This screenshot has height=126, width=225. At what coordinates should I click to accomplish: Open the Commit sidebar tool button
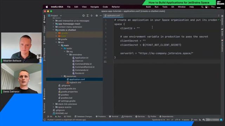click(44, 40)
